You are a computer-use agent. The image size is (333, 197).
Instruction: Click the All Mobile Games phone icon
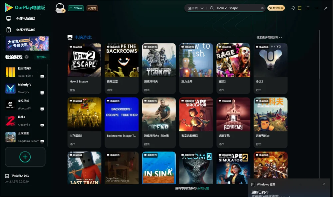coord(9,30)
